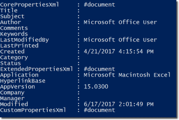The height and width of the screenshot is (120, 179).
Task: Select the Title property label
Action: [x=9, y=11]
